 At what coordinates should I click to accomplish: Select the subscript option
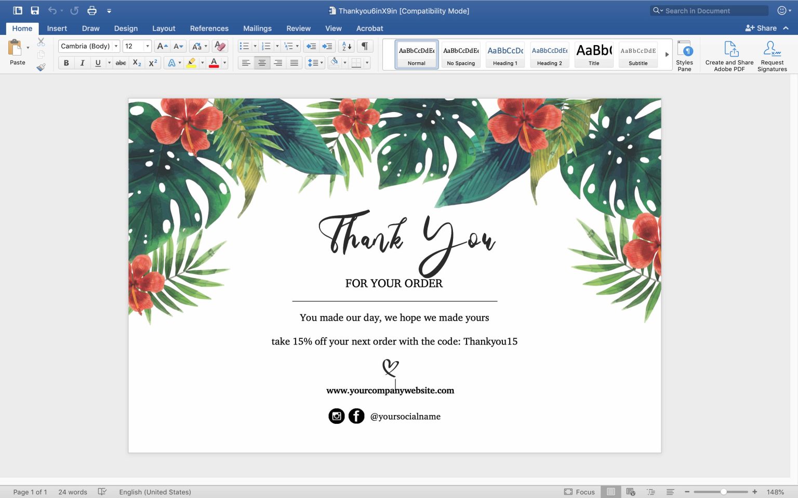(x=136, y=63)
